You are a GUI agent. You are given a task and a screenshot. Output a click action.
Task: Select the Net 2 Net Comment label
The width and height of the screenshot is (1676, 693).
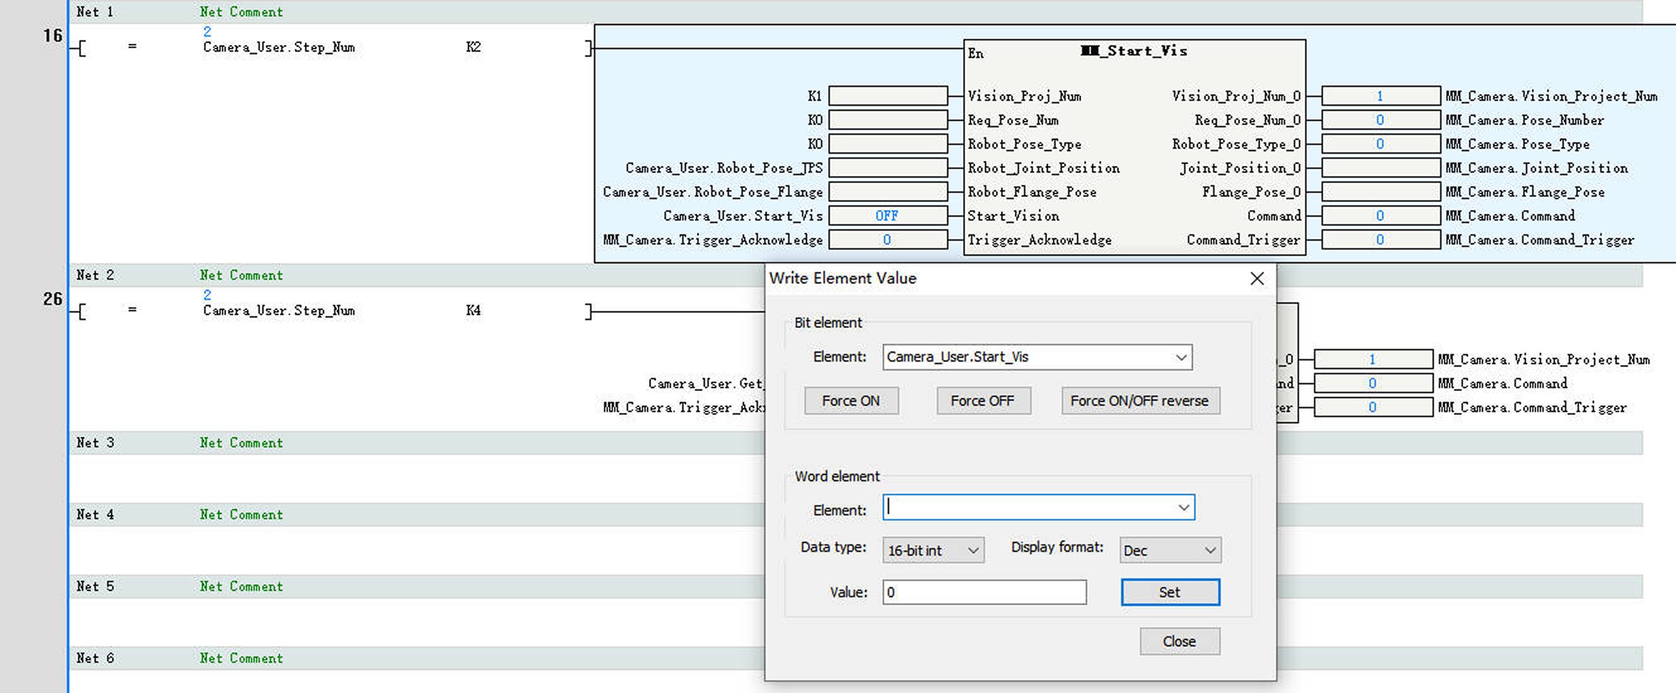pyautogui.click(x=241, y=275)
